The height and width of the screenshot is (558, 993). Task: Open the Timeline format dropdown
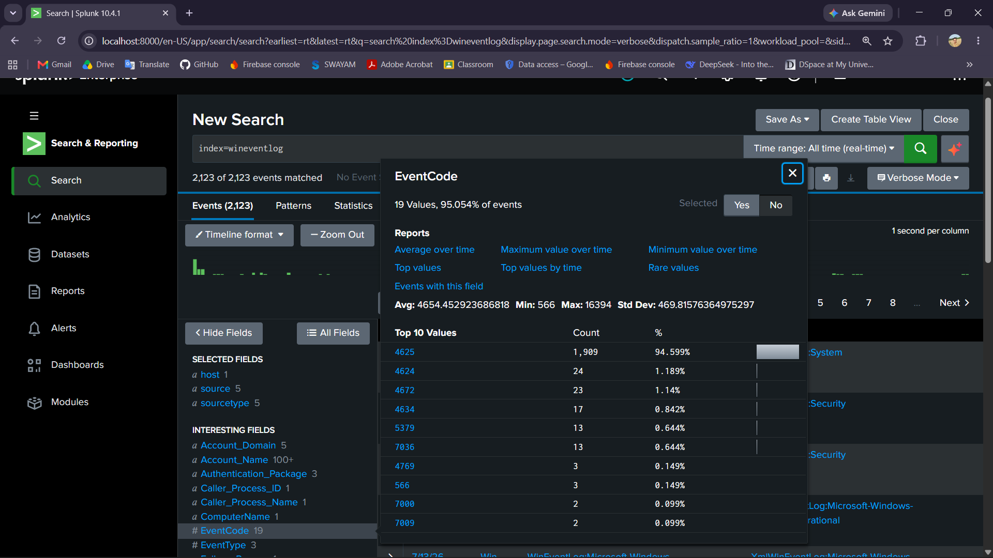pos(239,235)
